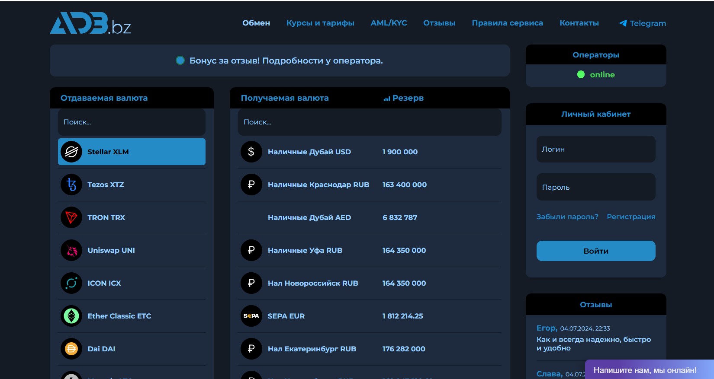
Task: Choose the TRON TRX logo icon
Action: point(71,217)
